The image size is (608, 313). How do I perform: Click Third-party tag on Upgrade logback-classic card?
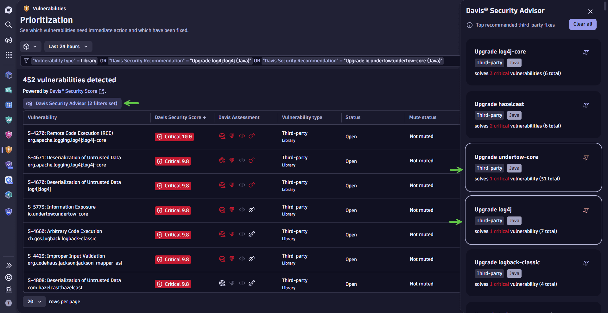[489, 273]
